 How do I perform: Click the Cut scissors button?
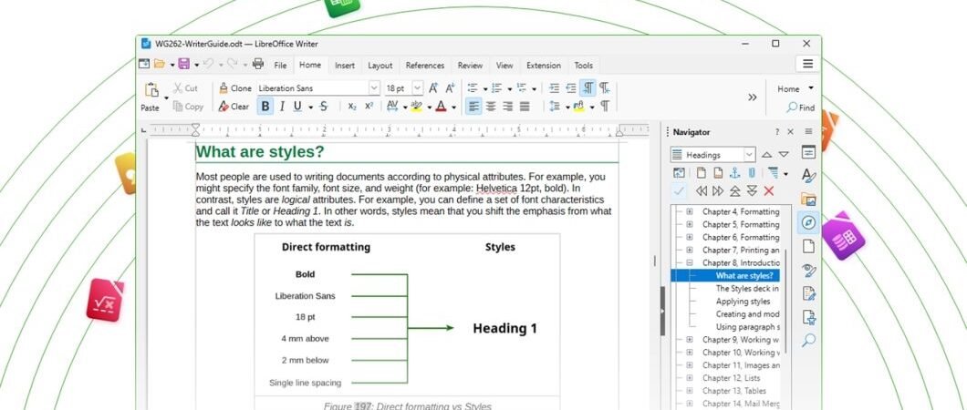click(x=185, y=88)
